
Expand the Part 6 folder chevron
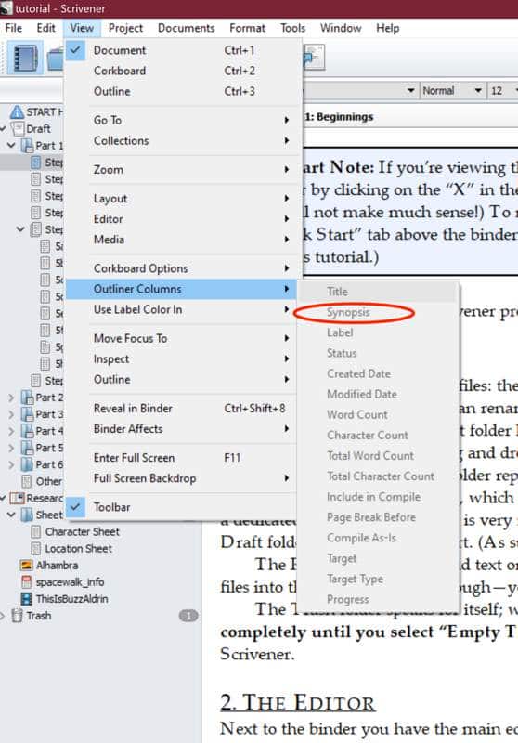(x=11, y=464)
